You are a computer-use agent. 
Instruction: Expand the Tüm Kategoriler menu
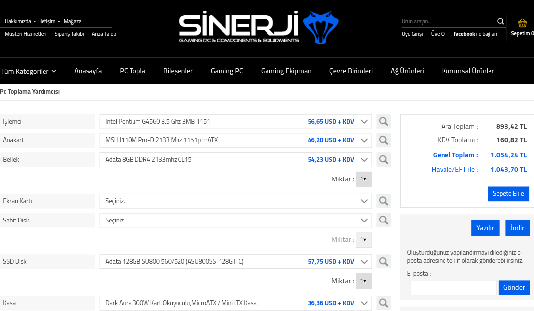[29, 71]
